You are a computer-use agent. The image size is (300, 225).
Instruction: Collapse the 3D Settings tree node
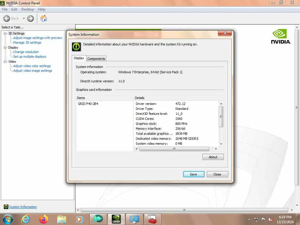click(x=5, y=33)
